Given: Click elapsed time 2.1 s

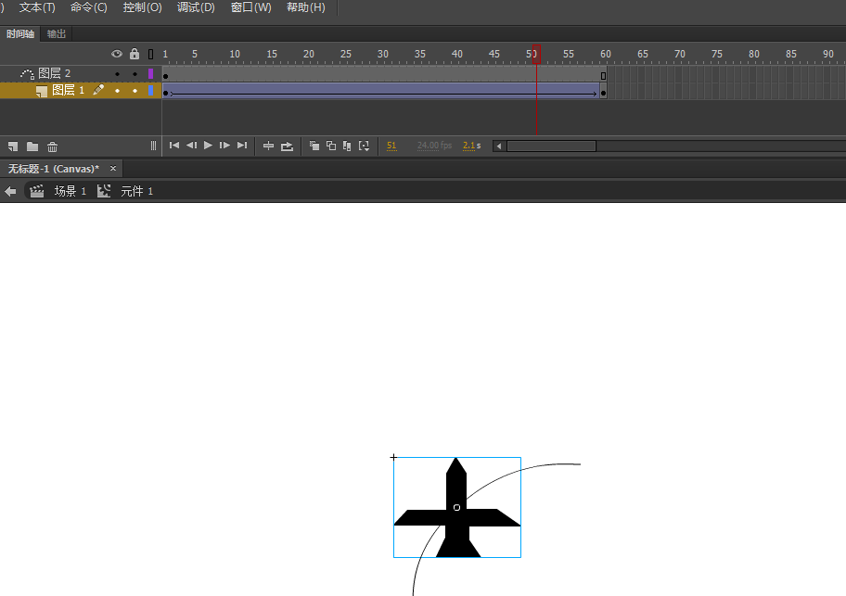Looking at the screenshot, I should tap(471, 146).
